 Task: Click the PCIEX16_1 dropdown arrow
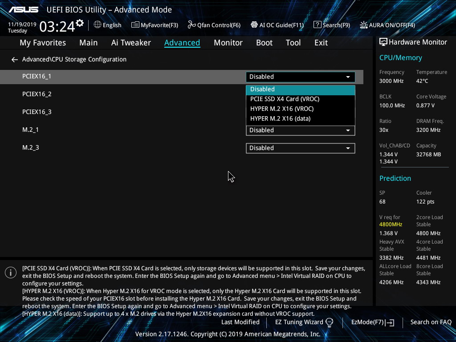pyautogui.click(x=348, y=77)
